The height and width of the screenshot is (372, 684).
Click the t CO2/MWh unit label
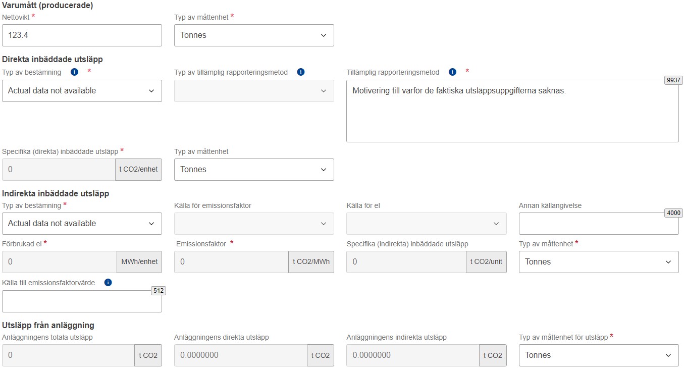tap(311, 262)
